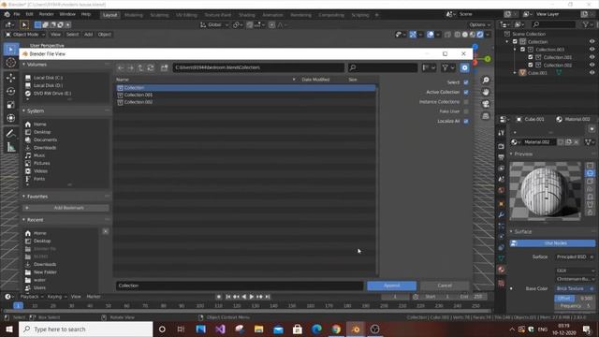The image size is (599, 337).
Task: Open the Global orientation dropdown
Action: point(214,25)
